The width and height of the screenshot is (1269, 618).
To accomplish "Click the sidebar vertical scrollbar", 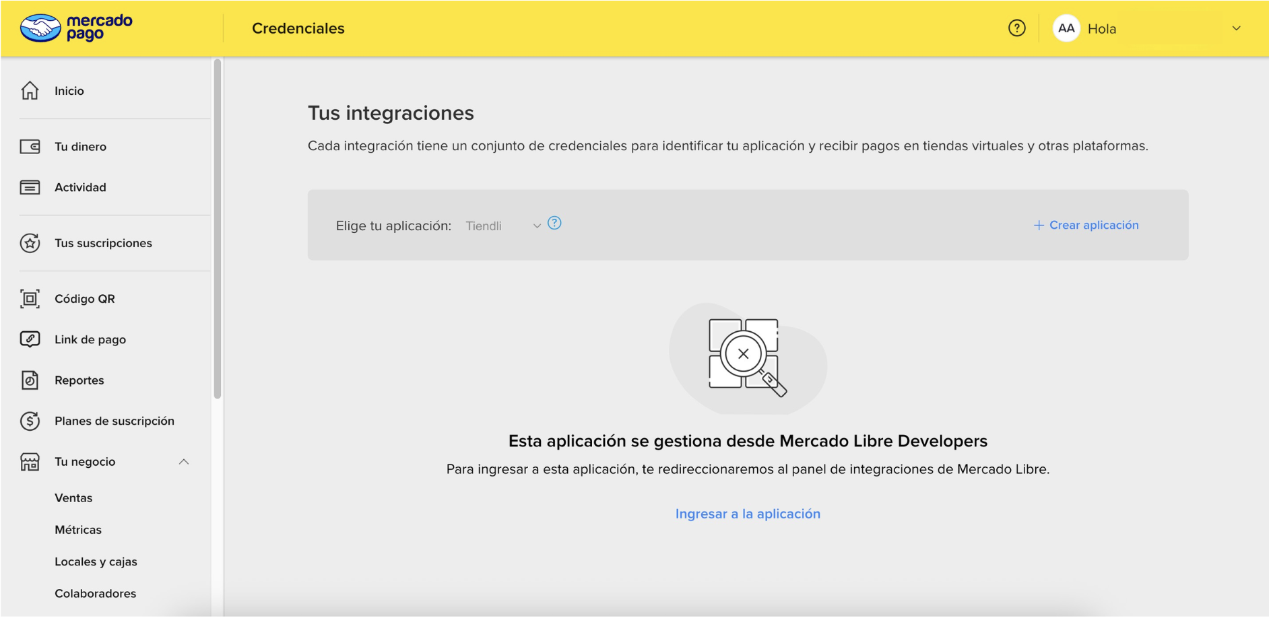I will (217, 229).
